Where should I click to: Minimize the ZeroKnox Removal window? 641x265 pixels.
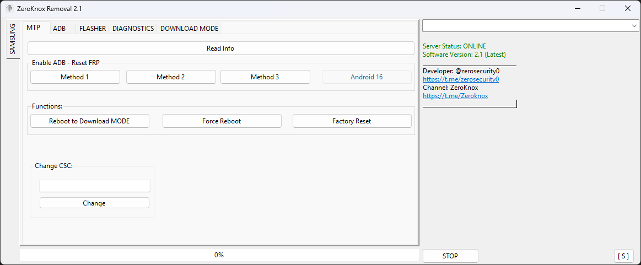coord(578,8)
